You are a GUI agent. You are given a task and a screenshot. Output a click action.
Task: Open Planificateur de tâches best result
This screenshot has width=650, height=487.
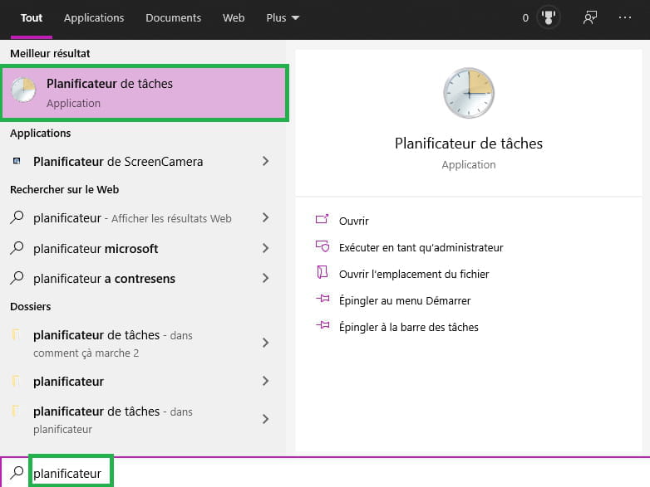pyautogui.click(x=145, y=93)
